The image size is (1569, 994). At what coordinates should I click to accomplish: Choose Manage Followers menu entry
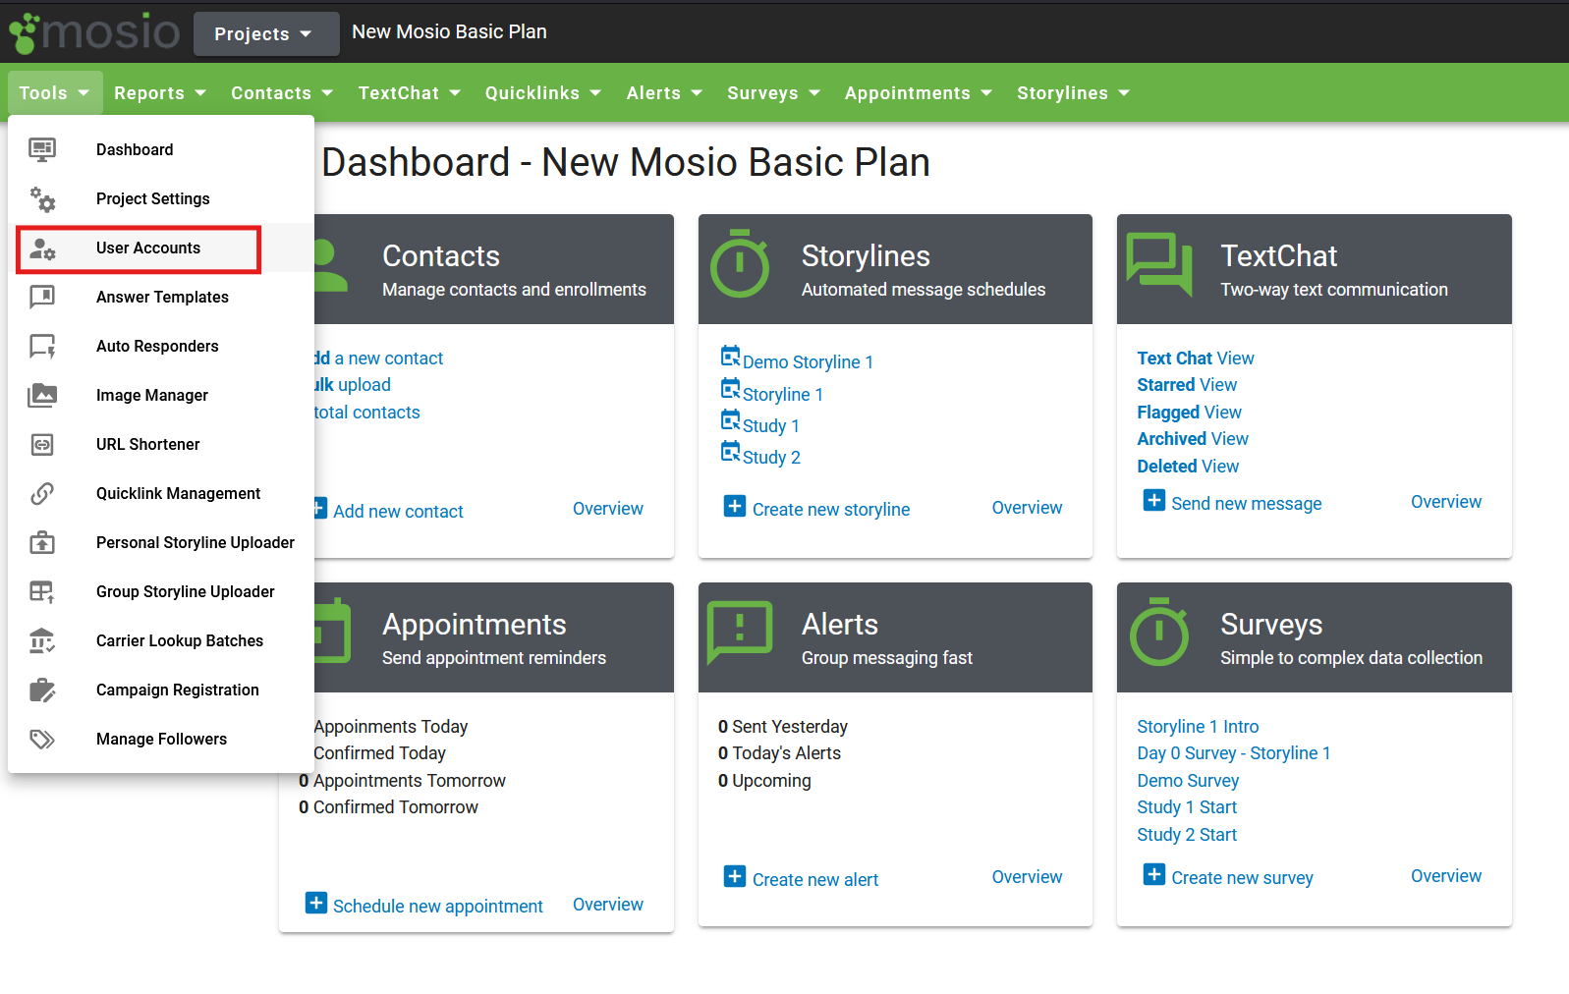pyautogui.click(x=161, y=739)
